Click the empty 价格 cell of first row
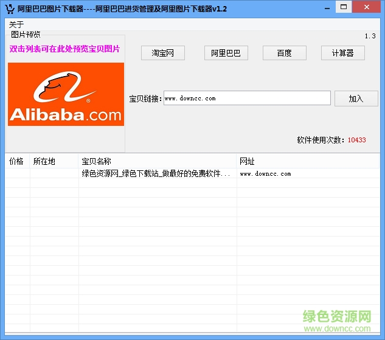Viewport: 385px width, 340px height. point(17,173)
